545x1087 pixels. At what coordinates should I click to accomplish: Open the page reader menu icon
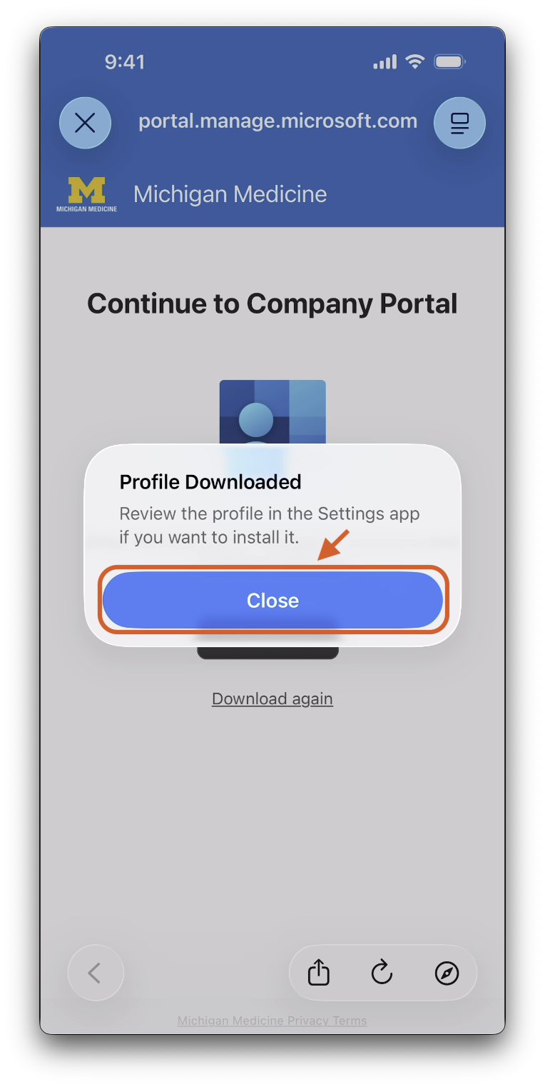[460, 123]
